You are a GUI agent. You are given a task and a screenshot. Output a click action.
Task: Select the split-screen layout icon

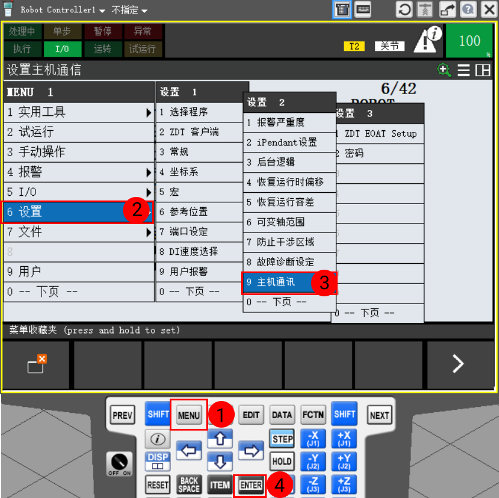(483, 69)
